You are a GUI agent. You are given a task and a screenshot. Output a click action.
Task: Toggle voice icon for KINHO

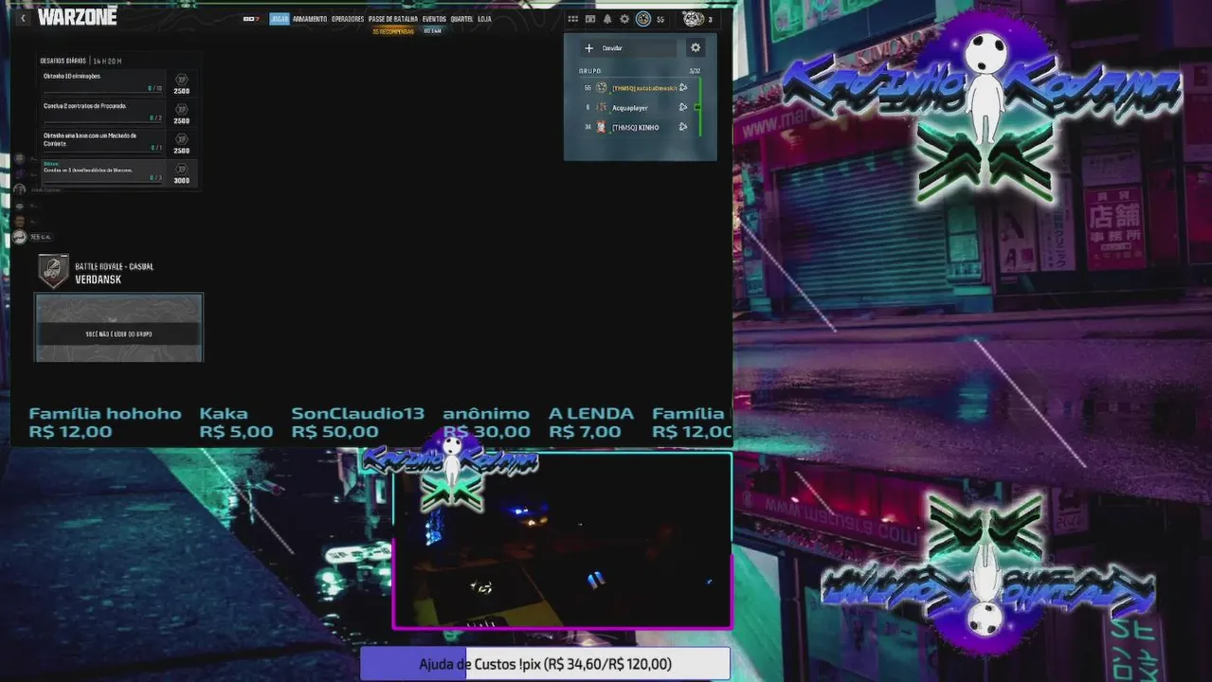tap(683, 128)
